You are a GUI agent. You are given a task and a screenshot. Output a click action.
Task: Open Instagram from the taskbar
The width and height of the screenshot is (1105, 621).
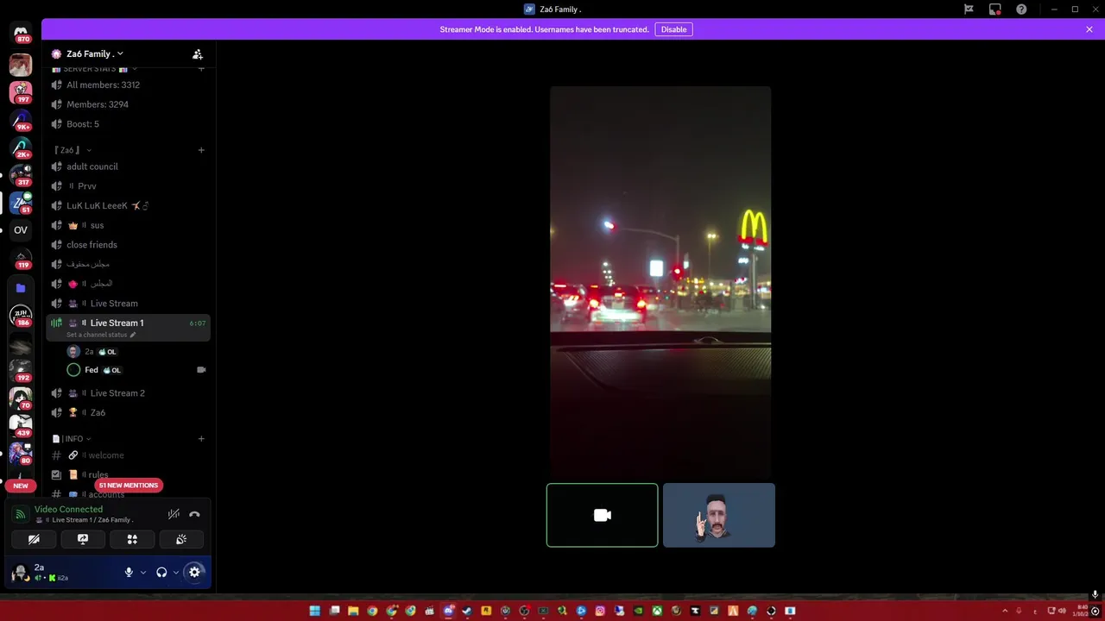(x=600, y=611)
